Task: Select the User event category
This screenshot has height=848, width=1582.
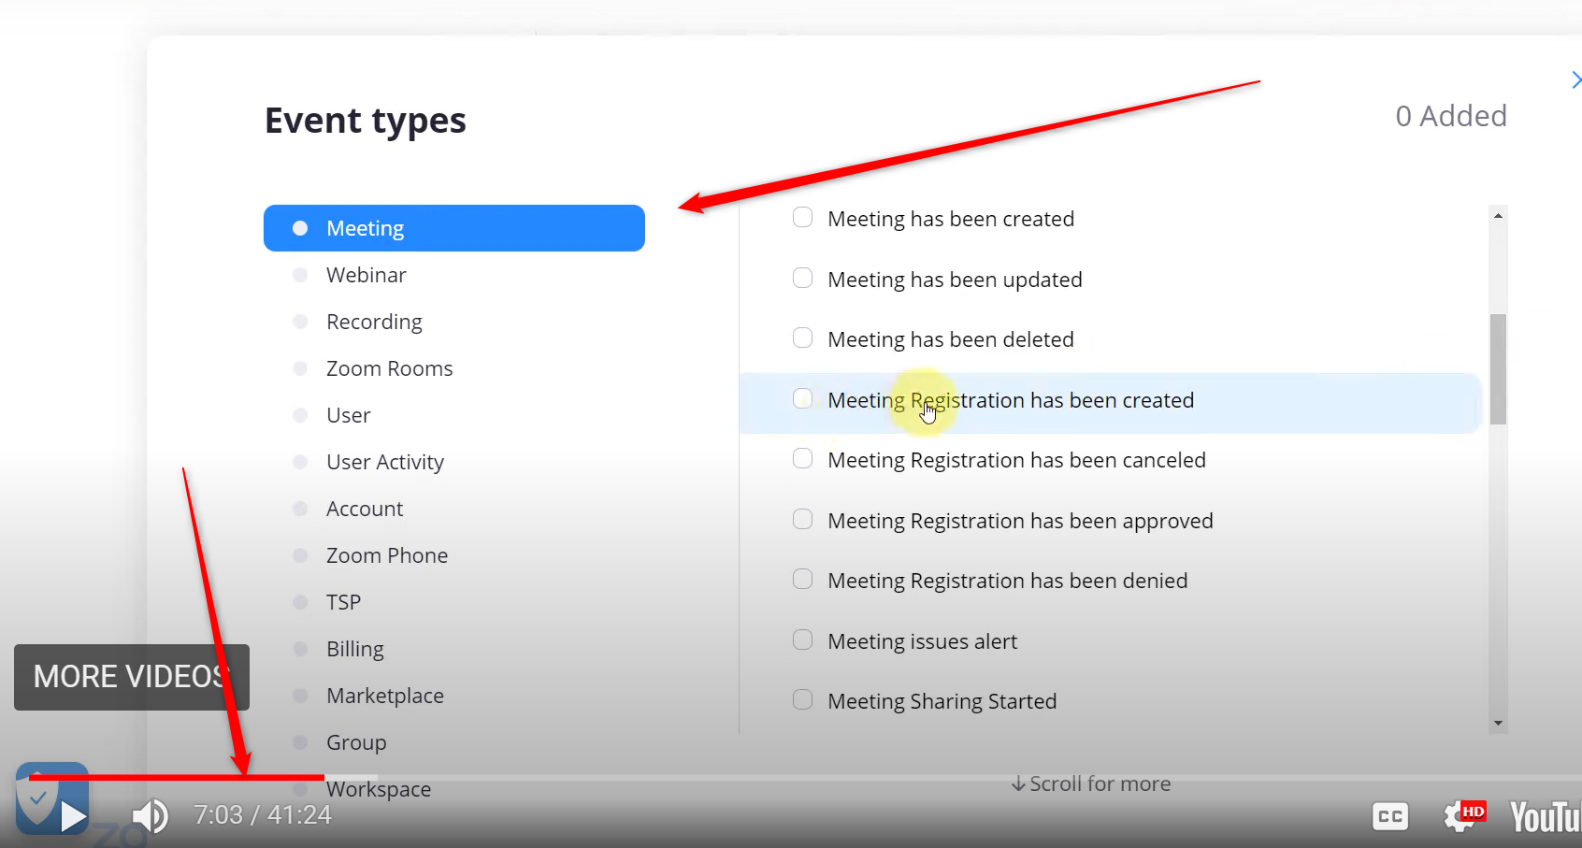Action: pyautogui.click(x=348, y=415)
